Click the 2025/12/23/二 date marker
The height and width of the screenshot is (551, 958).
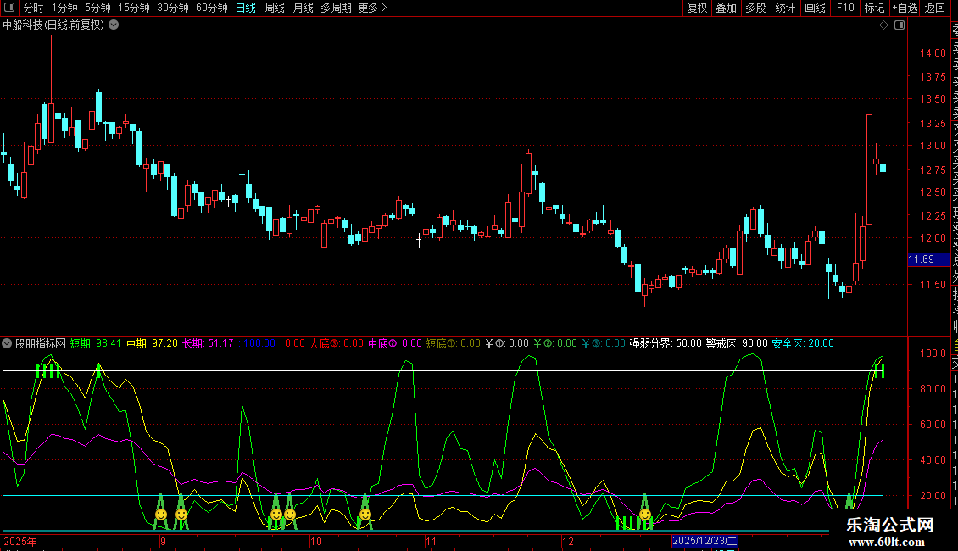[x=705, y=541]
